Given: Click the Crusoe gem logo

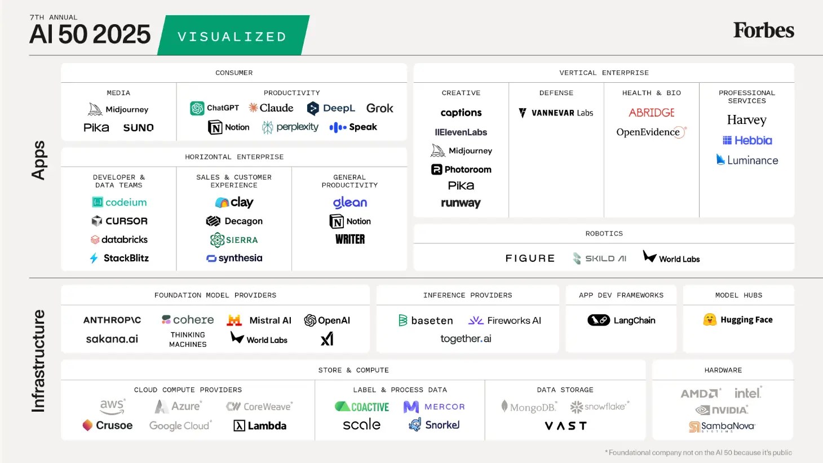Looking at the screenshot, I should click(87, 425).
